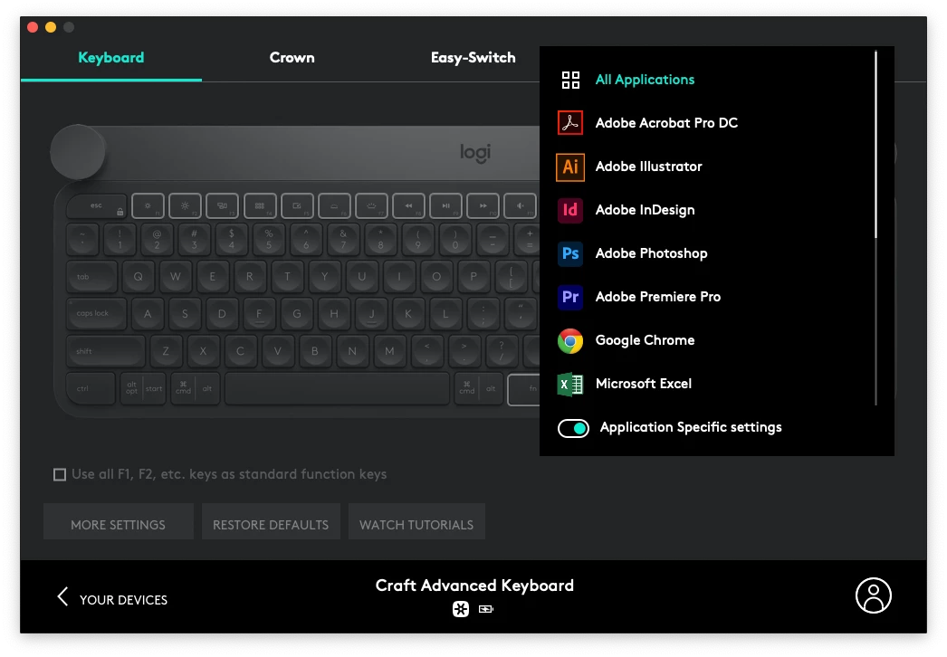Viewport: 947px width, 657px height.
Task: Click the Adobe Acrobat Pro DC icon
Action: point(570,122)
